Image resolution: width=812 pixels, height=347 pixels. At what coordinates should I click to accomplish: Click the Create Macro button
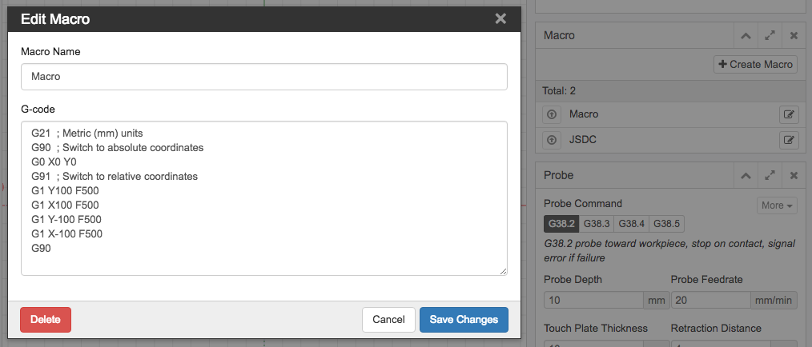(x=756, y=65)
